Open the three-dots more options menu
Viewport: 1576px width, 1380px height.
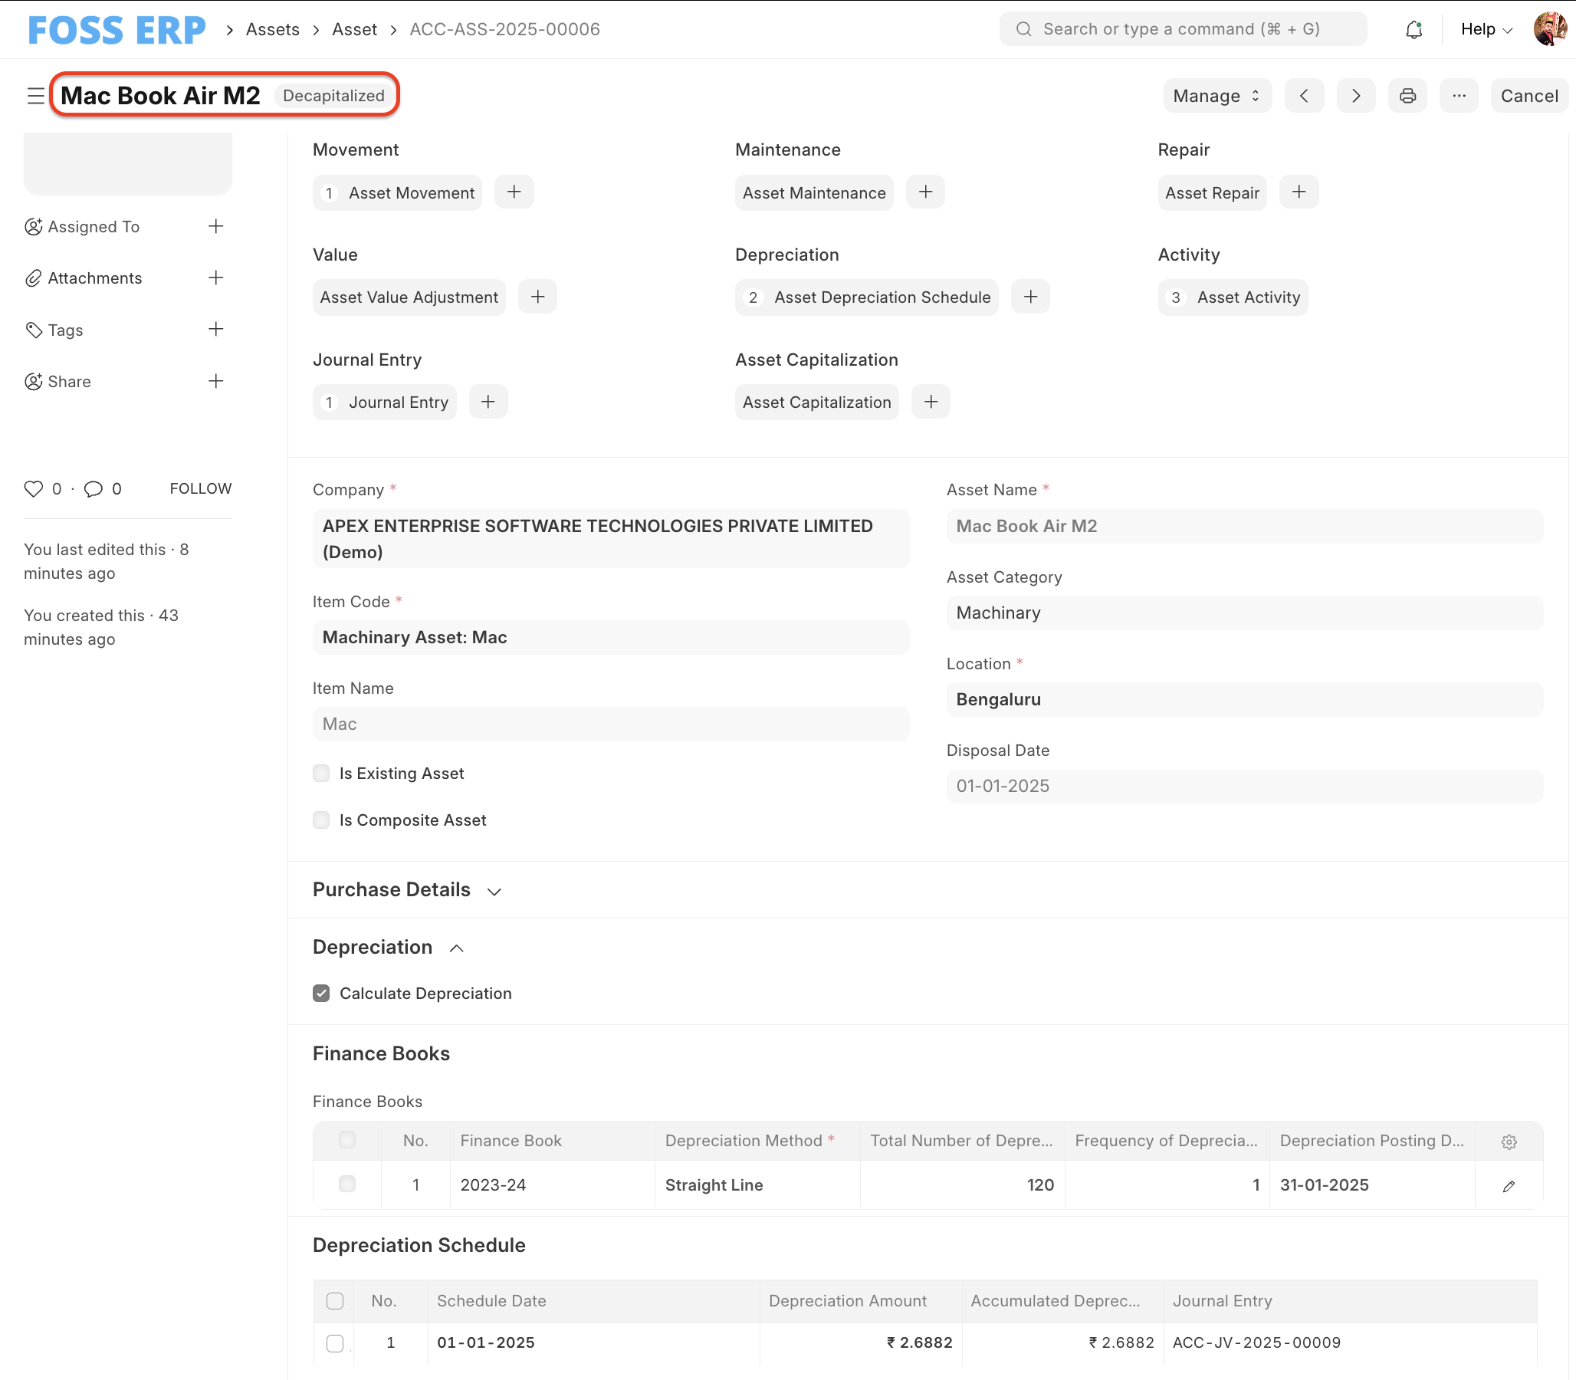(1458, 96)
